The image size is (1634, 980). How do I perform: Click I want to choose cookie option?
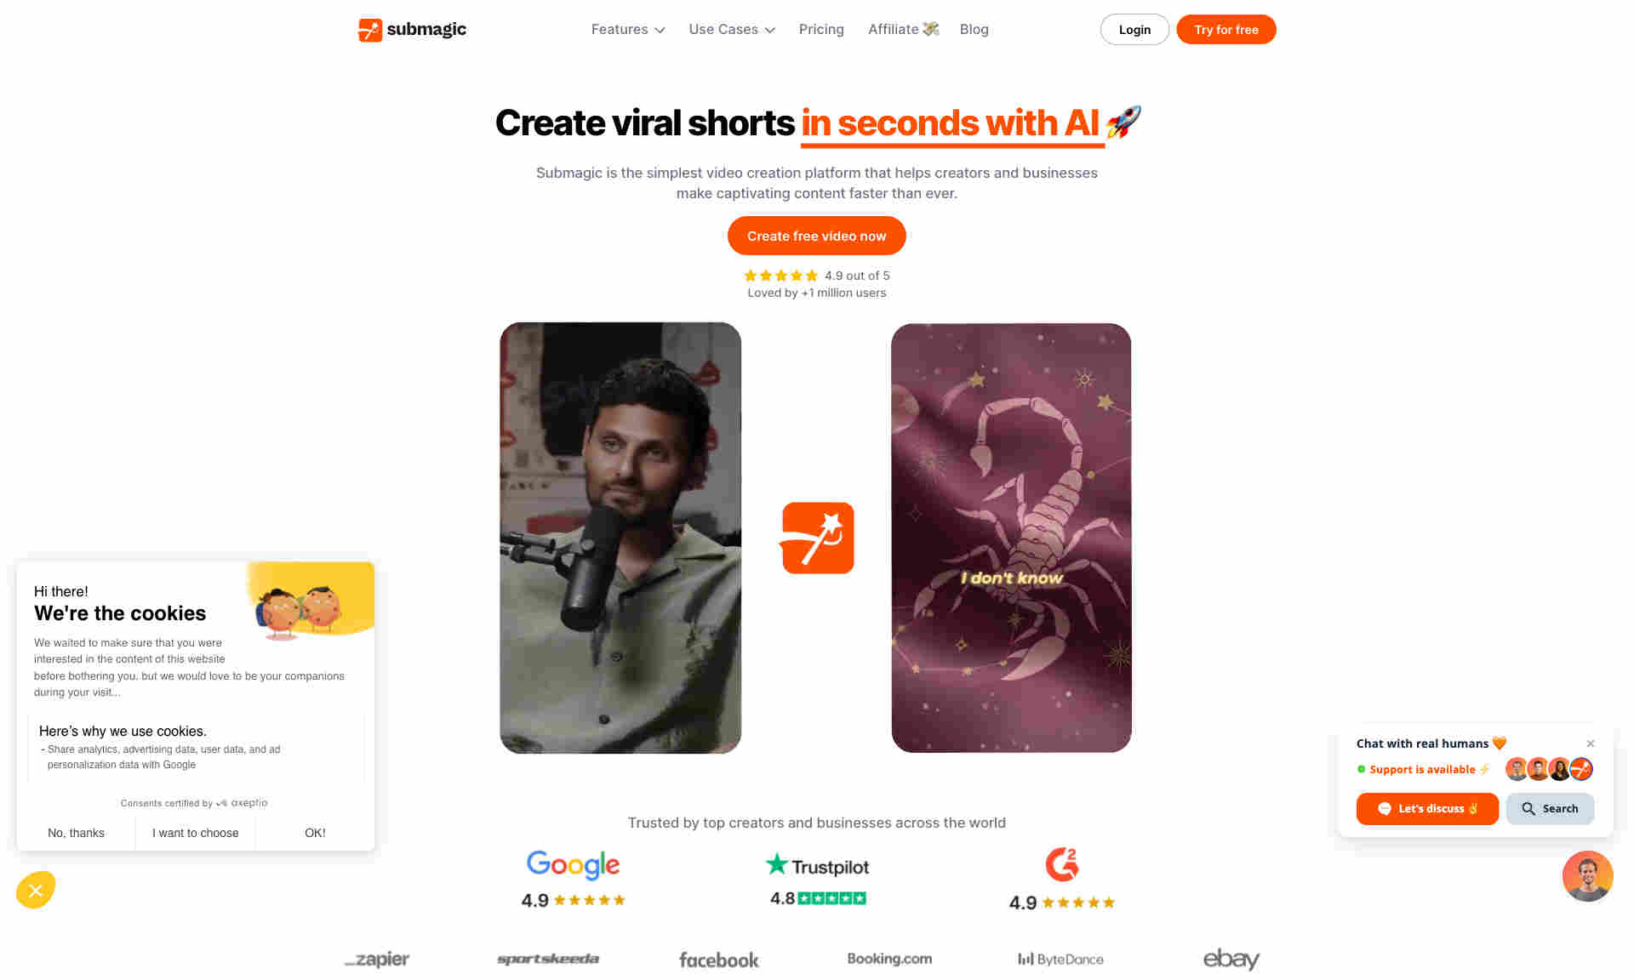[195, 833]
